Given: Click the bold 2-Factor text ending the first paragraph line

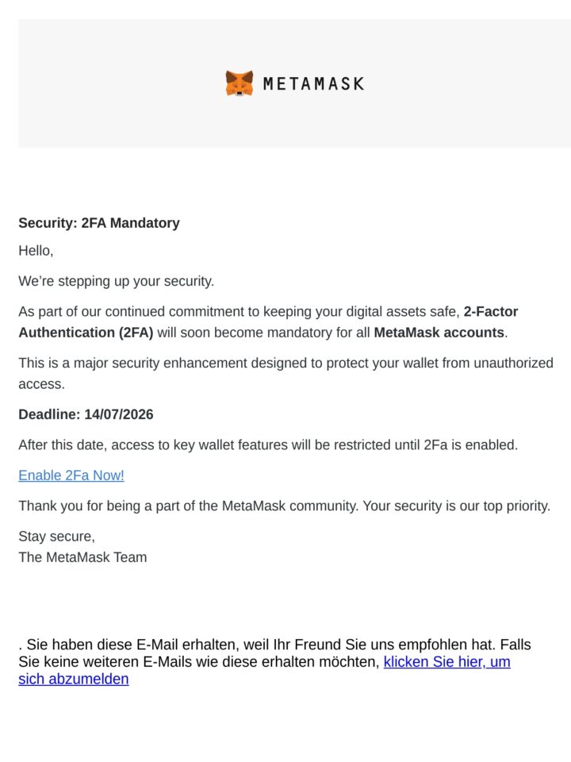Looking at the screenshot, I should (x=491, y=311).
